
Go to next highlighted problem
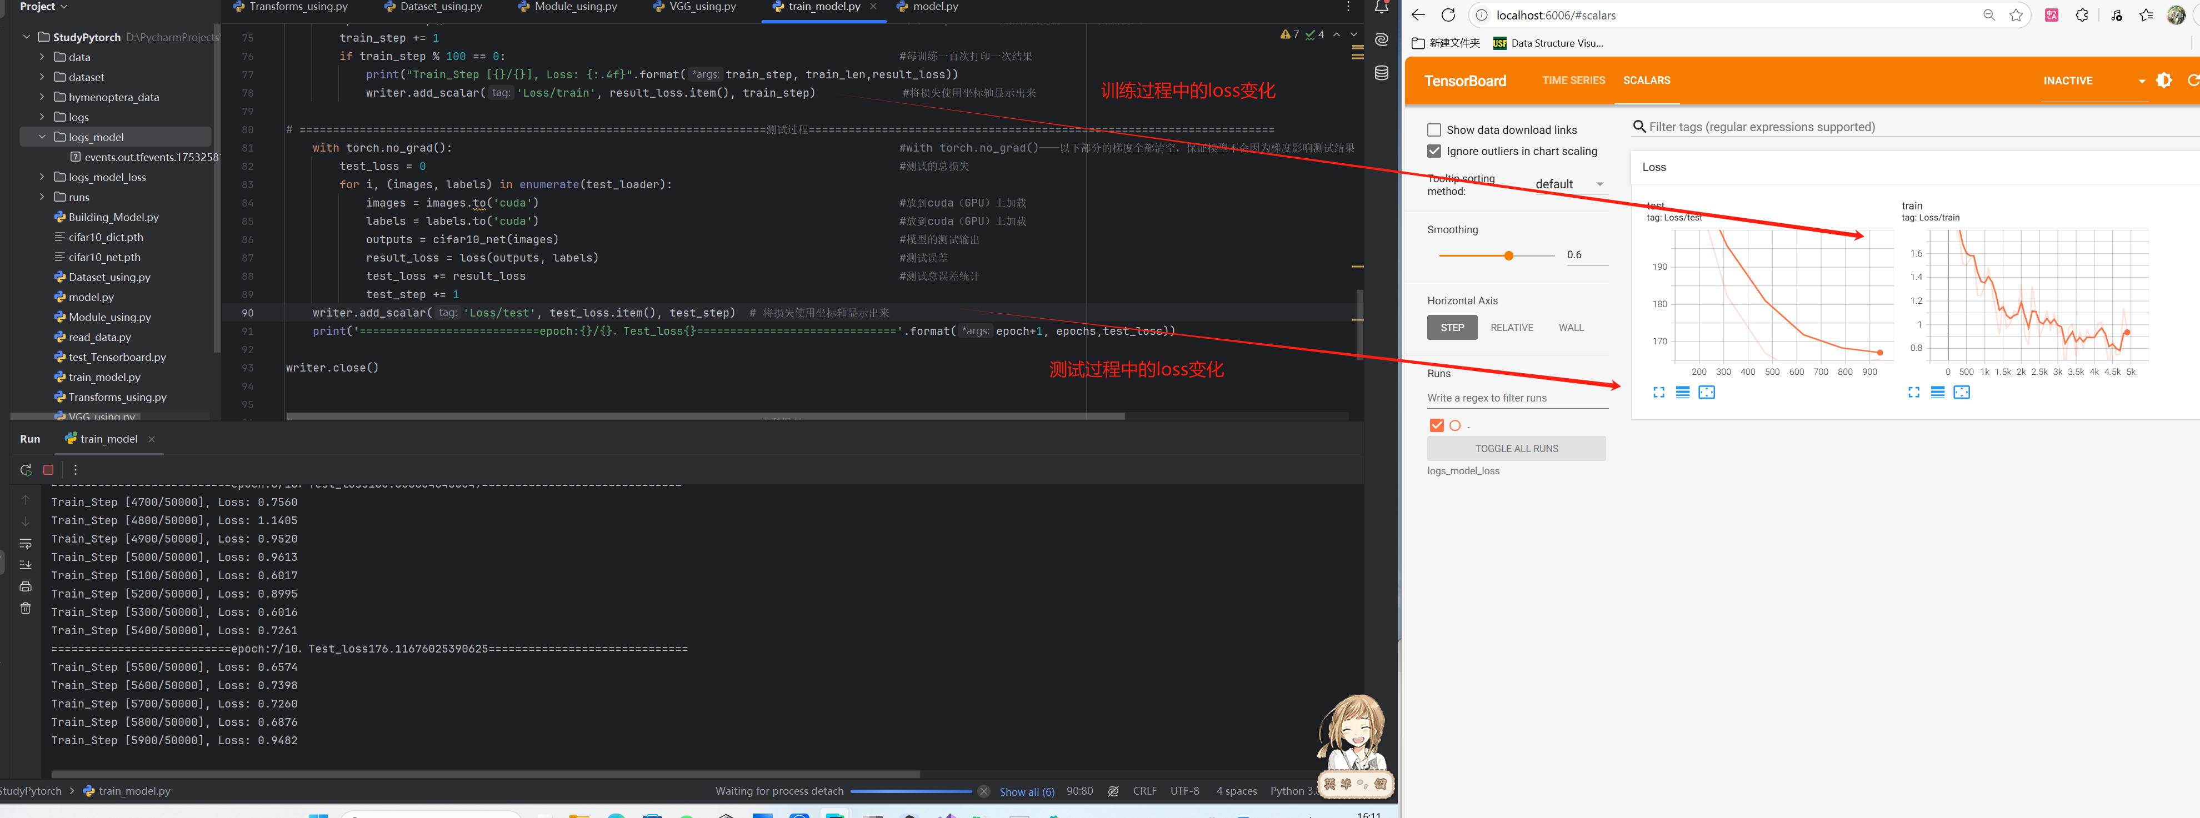(1353, 34)
